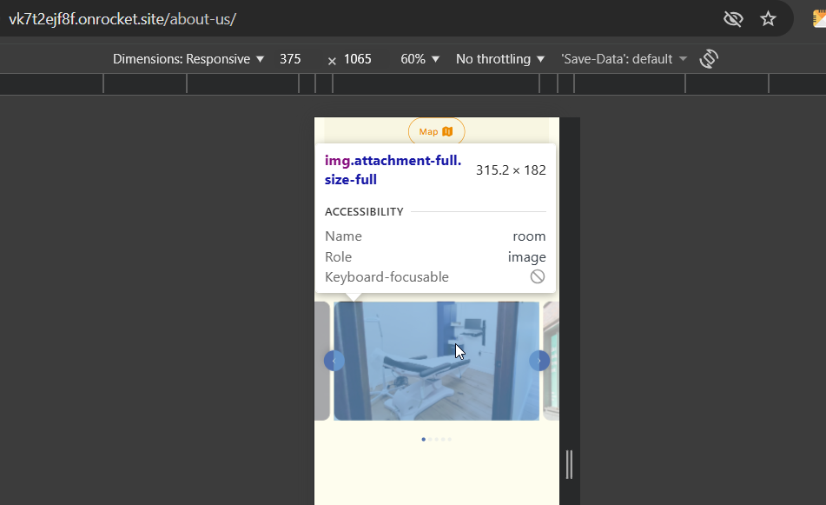The width and height of the screenshot is (826, 505).
Task: Select the last carousel pagination dot
Action: 449,439
